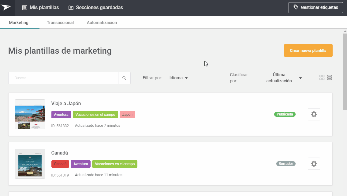347x196 pixels.
Task: Open Secciones guardadas page
Action: (x=96, y=8)
